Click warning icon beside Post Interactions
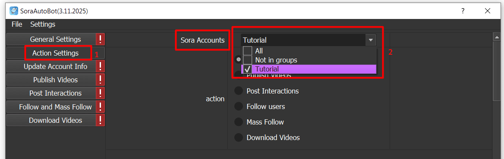Image resolution: width=504 pixels, height=159 pixels. [100, 93]
